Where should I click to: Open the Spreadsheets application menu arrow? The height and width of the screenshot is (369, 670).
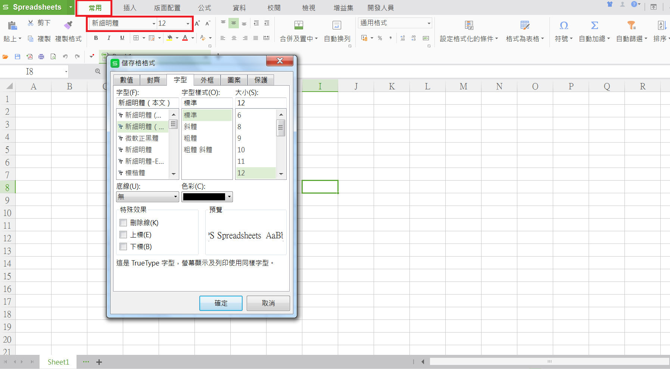(x=71, y=7)
